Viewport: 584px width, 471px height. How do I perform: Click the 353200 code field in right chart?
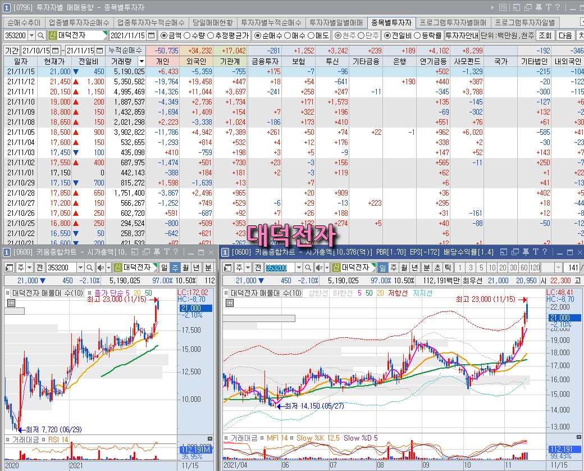click(x=280, y=268)
